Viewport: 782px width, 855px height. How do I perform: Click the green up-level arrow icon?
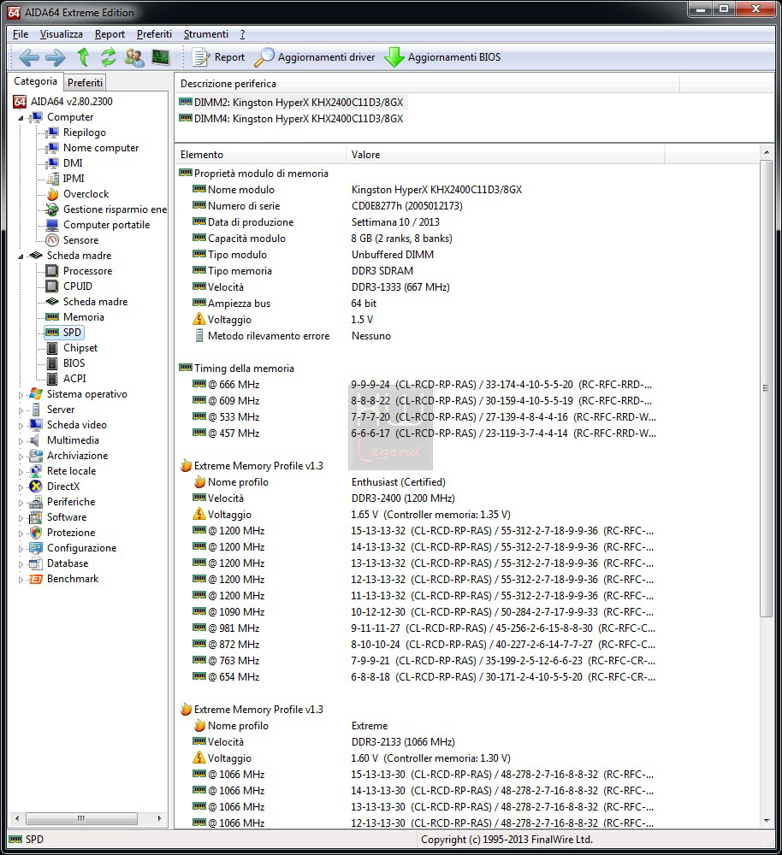pyautogui.click(x=83, y=56)
